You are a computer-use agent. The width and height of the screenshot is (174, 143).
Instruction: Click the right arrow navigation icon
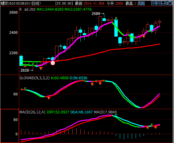[x=159, y=3]
